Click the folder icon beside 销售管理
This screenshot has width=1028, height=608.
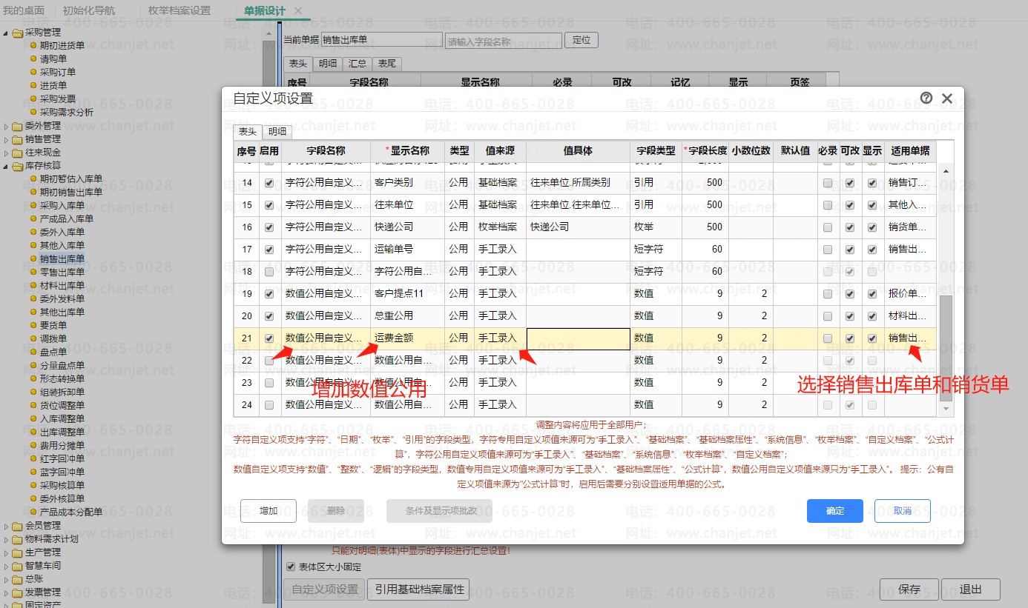pyautogui.click(x=17, y=139)
